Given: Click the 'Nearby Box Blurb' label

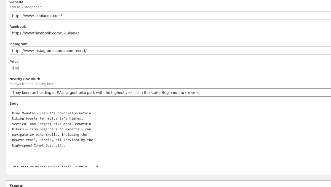Looking at the screenshot, I should coord(25,79).
